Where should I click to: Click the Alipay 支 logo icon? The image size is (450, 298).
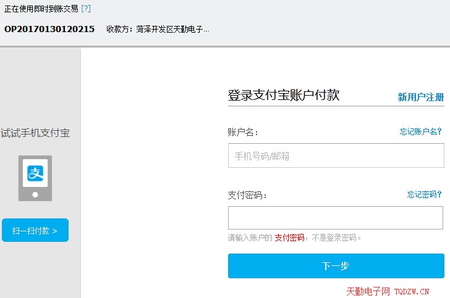point(35,173)
